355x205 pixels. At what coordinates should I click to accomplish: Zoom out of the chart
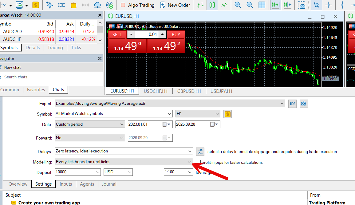(250, 5)
